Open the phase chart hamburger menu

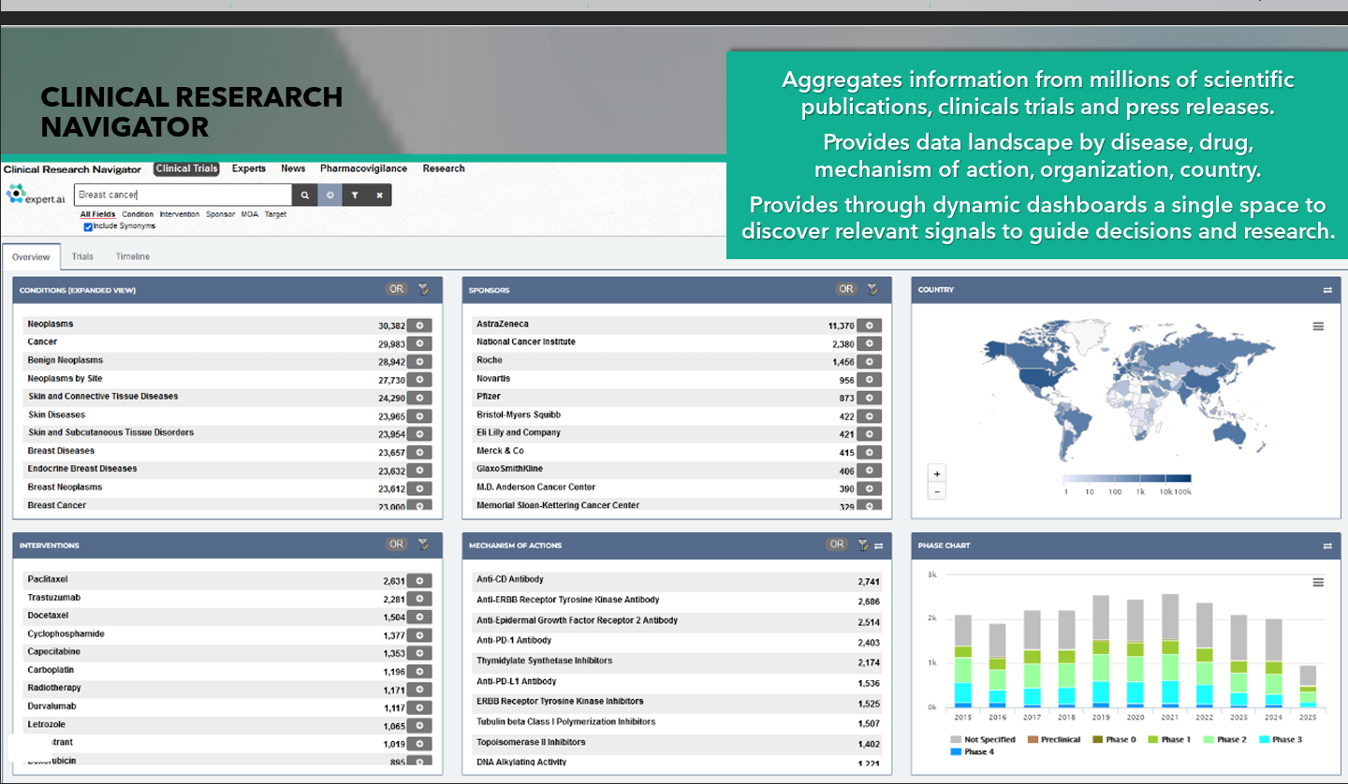(x=1318, y=582)
